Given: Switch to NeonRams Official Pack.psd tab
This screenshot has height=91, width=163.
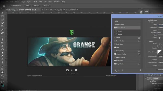Looking at the screenshot, I should 59,10.
